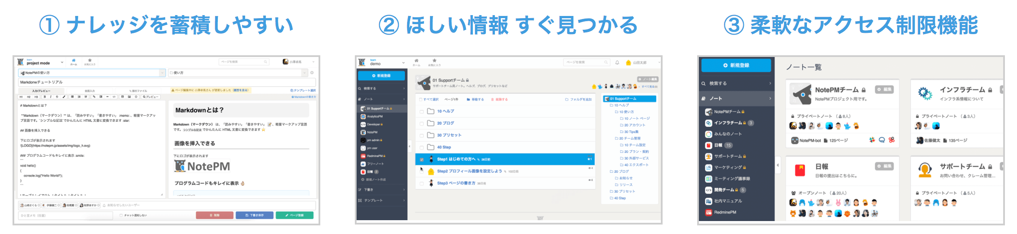Check Step3 ページの書き方 row checkbox
1017x234 pixels.
click(x=422, y=183)
